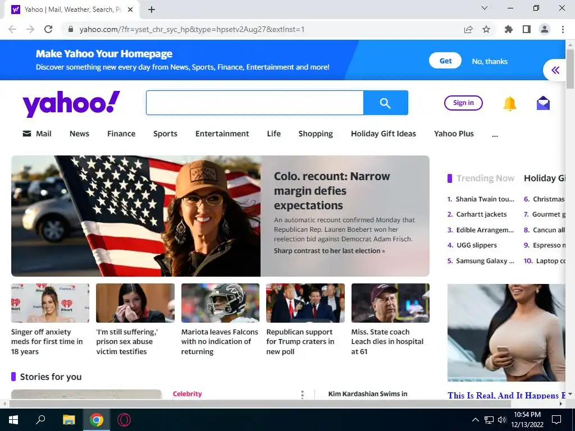The height and width of the screenshot is (431, 575).
Task: Open the notifications bell
Action: coord(509,104)
